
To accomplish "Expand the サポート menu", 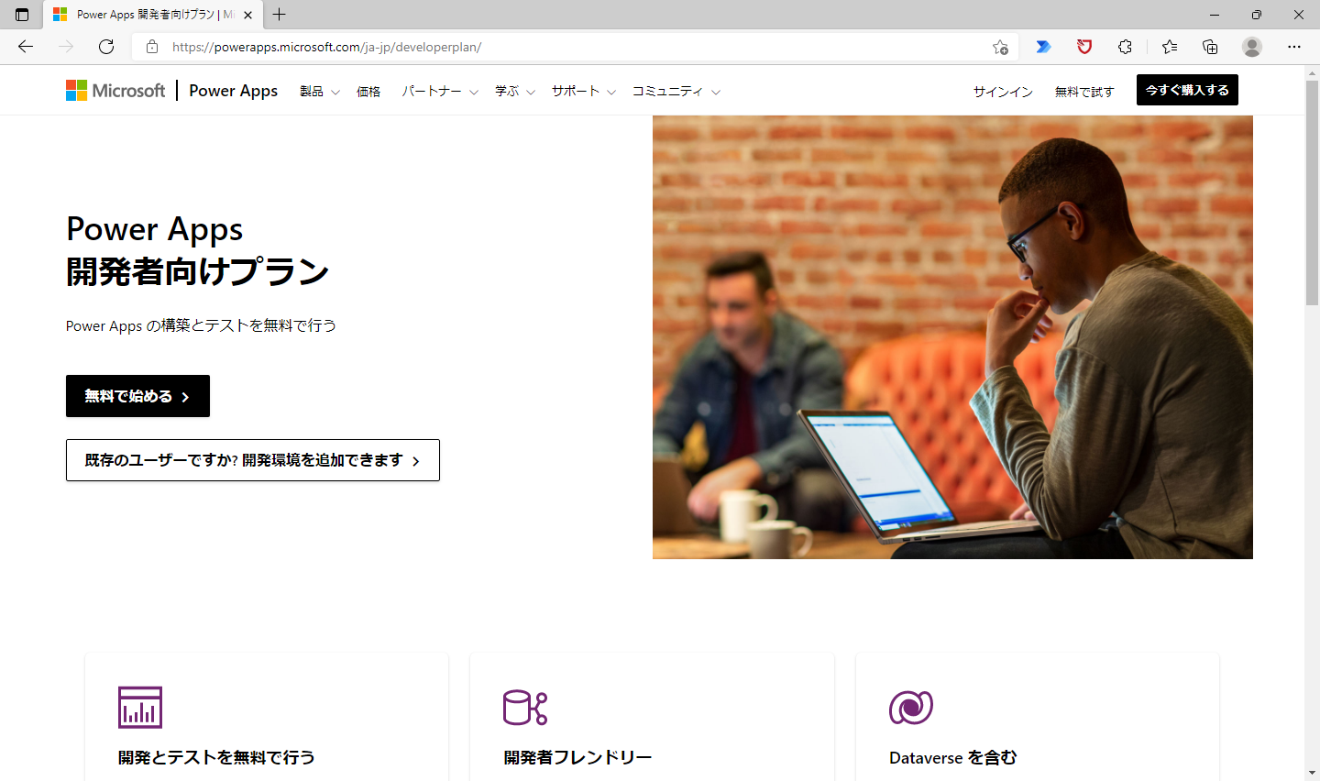I will 584,92.
